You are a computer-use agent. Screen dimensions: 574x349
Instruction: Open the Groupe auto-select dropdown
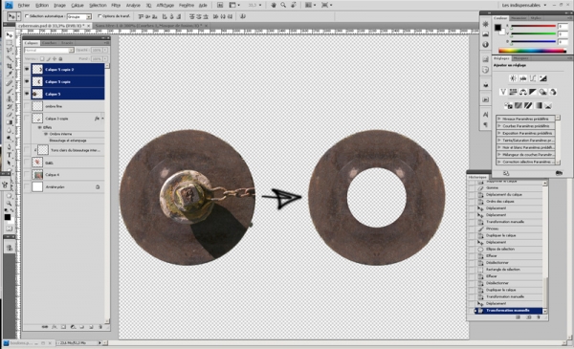pos(89,17)
